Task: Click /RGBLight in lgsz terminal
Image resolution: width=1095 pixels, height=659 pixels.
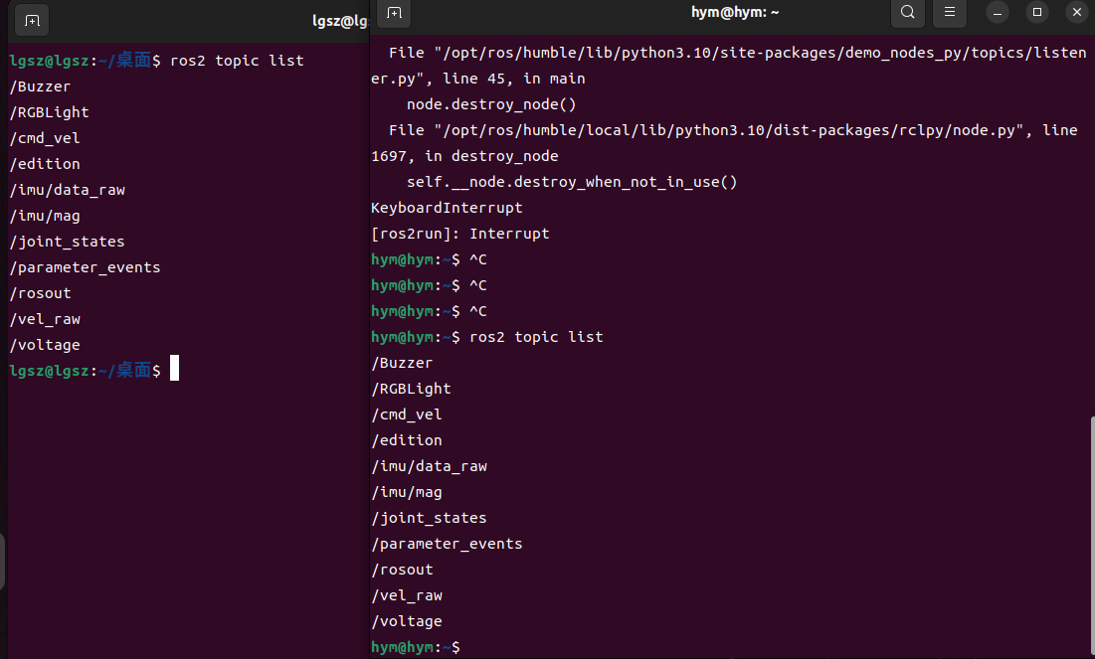Action: click(50, 112)
